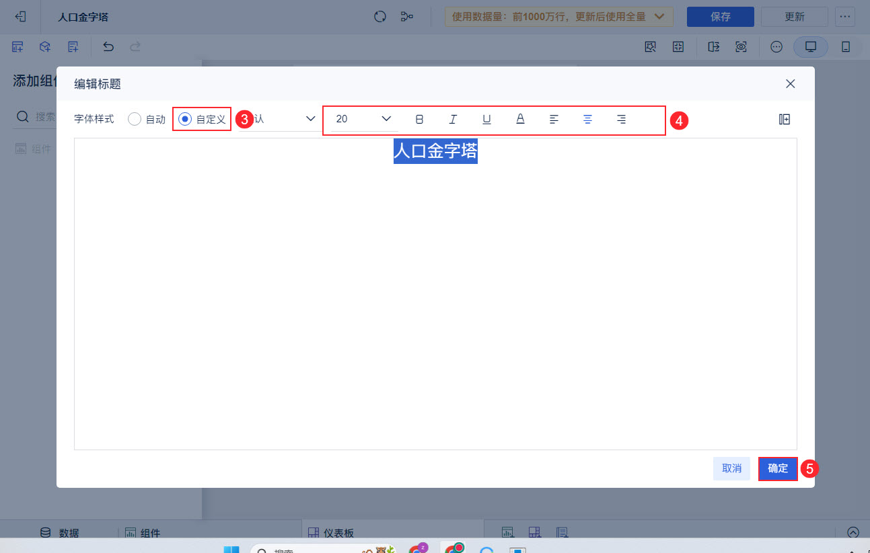Open the font family dropdown

(279, 119)
